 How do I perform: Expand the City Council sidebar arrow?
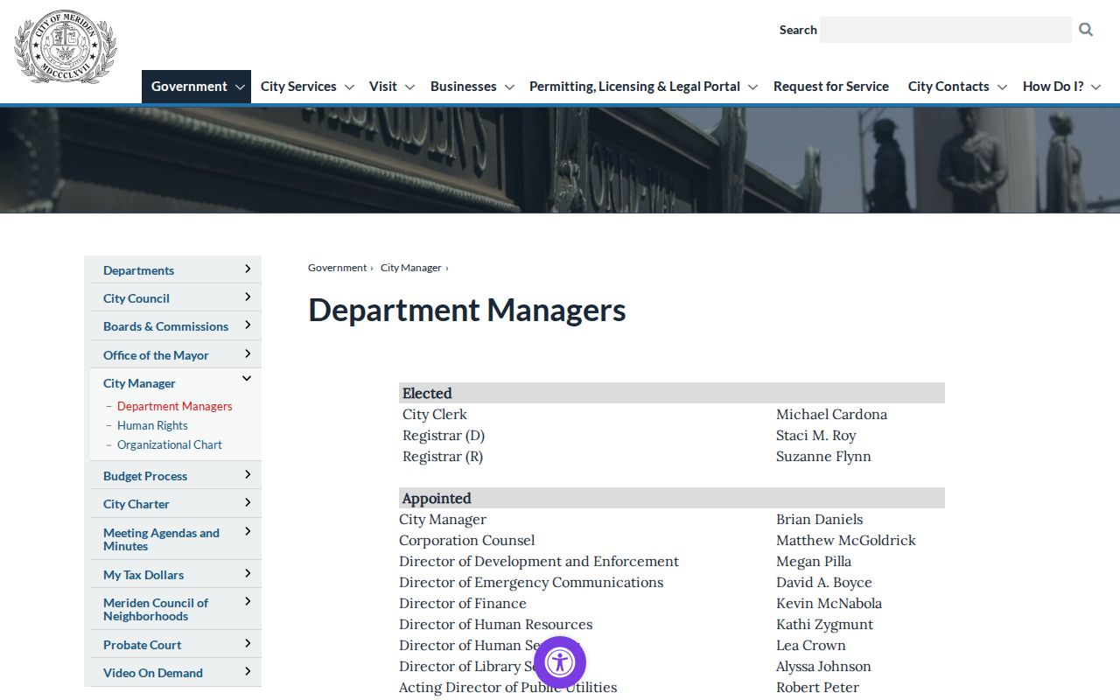click(x=248, y=297)
